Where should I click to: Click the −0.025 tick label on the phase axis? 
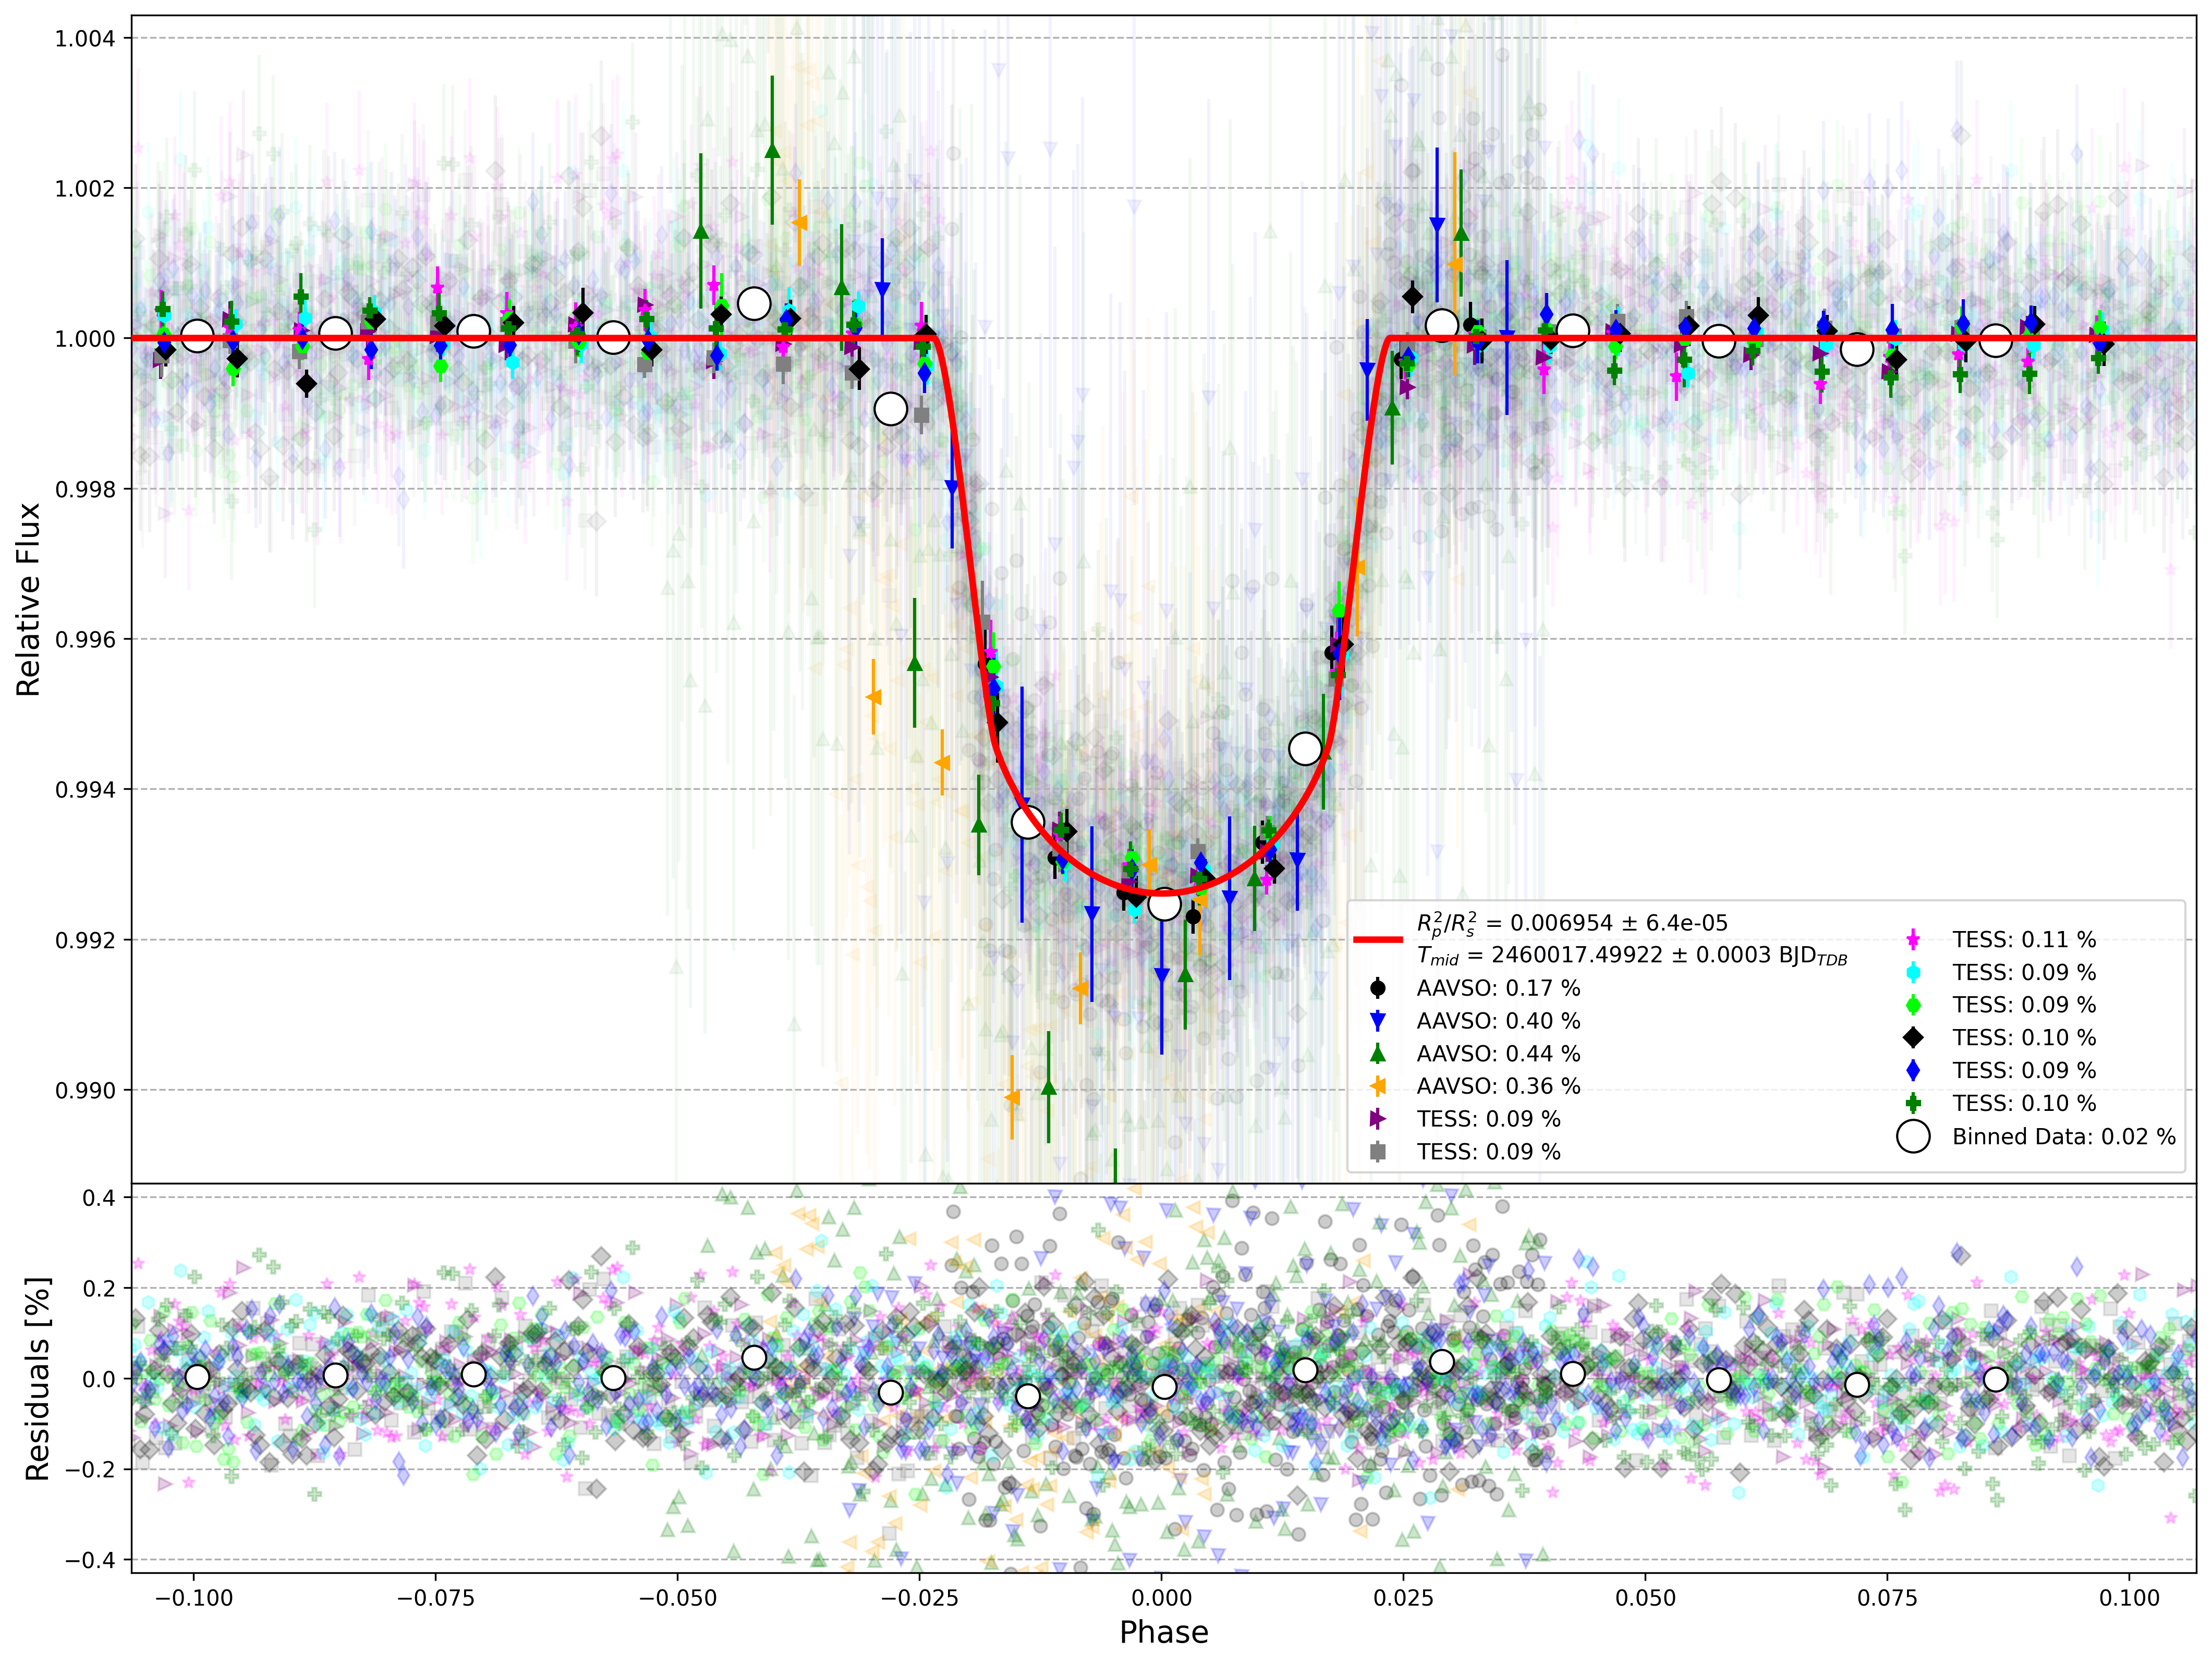tap(920, 1598)
